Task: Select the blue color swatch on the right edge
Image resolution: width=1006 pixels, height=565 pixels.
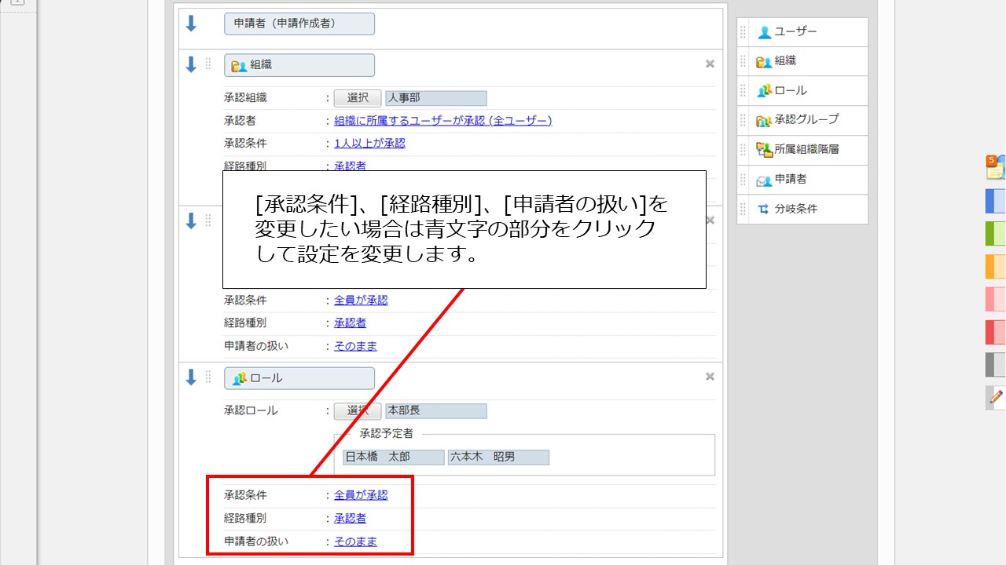Action: point(993,201)
